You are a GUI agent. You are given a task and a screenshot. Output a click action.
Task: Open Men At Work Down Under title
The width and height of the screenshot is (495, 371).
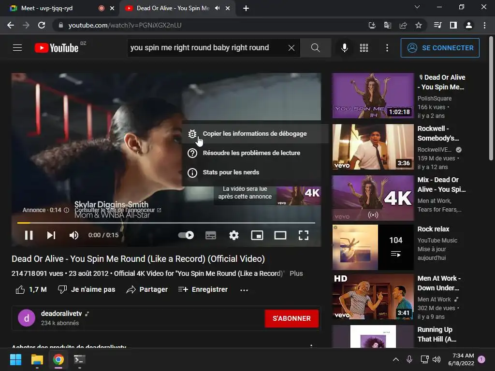click(439, 283)
